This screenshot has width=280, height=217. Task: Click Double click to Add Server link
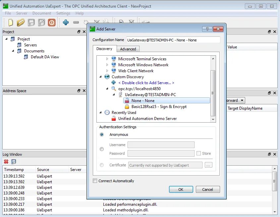click(146, 83)
